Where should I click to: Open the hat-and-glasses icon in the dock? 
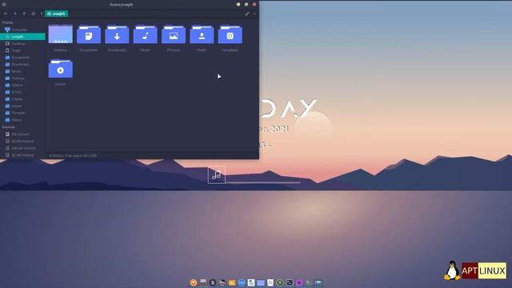222,282
